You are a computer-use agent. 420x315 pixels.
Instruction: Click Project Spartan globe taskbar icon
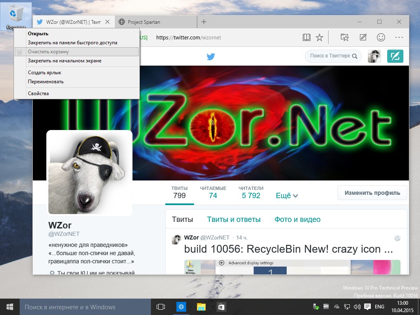click(x=181, y=307)
